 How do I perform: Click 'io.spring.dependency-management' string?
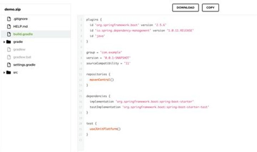coord(123,30)
